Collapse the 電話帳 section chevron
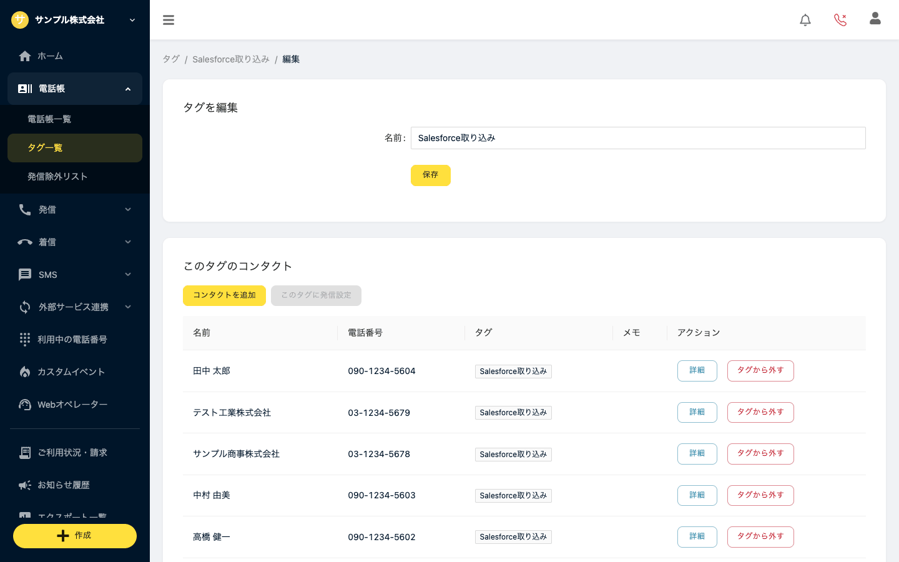The width and height of the screenshot is (899, 562). (x=128, y=89)
